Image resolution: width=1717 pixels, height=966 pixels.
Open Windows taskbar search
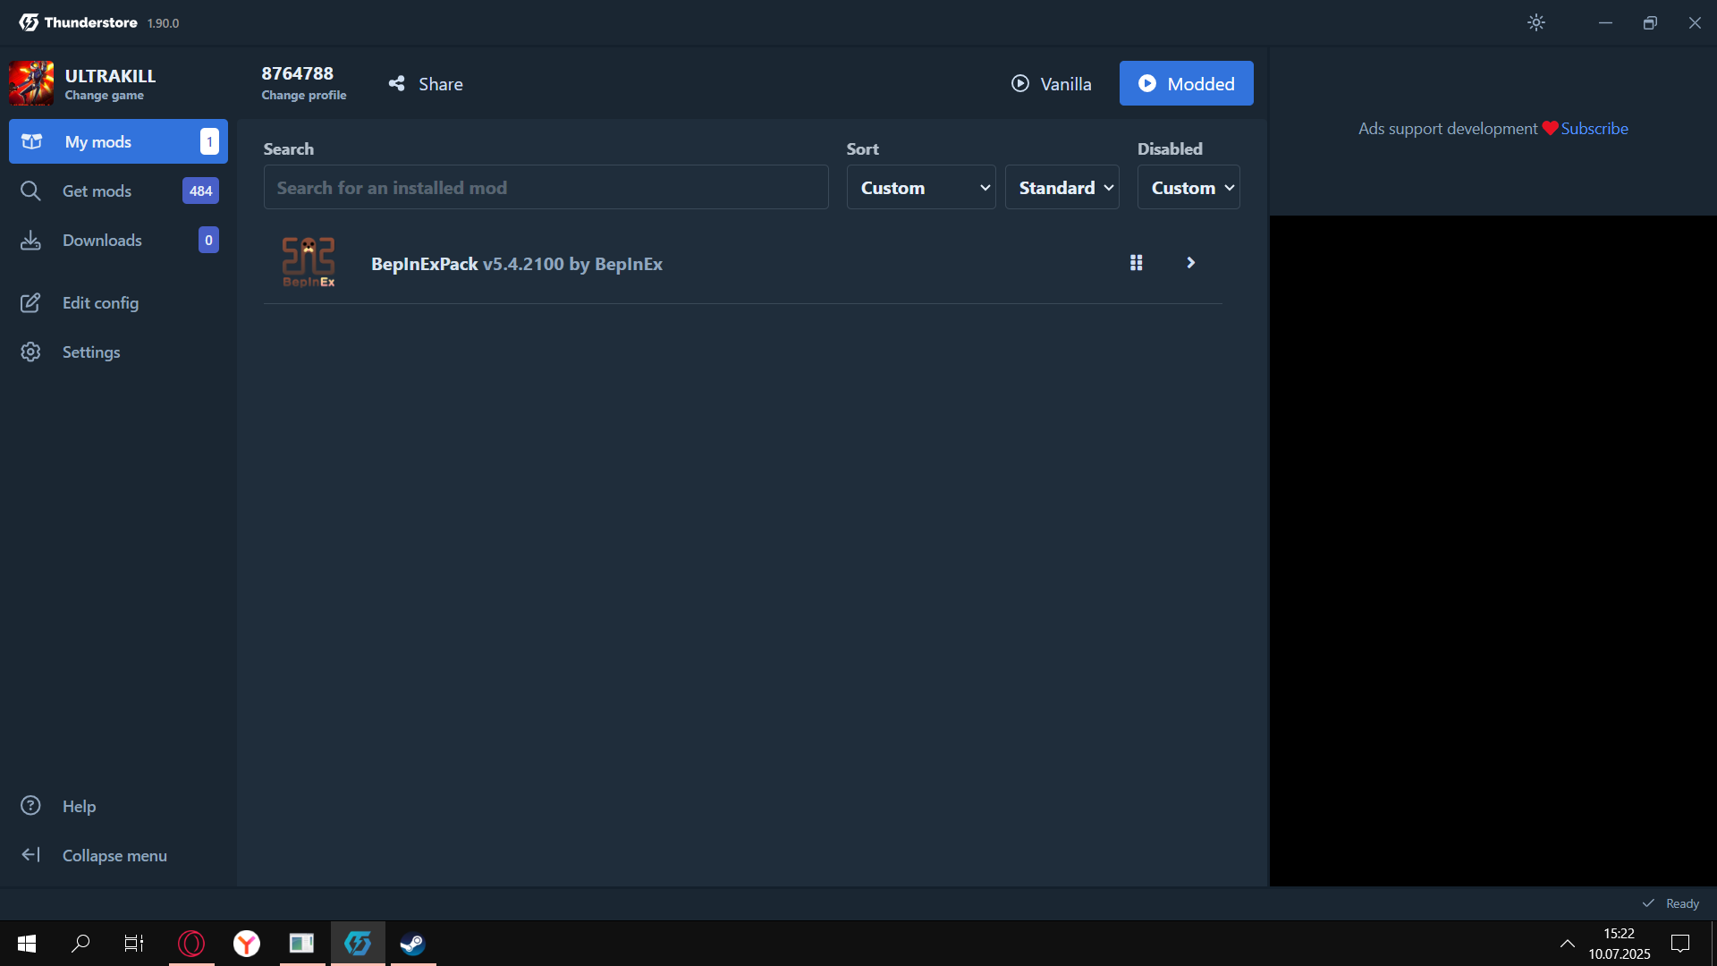[80, 944]
